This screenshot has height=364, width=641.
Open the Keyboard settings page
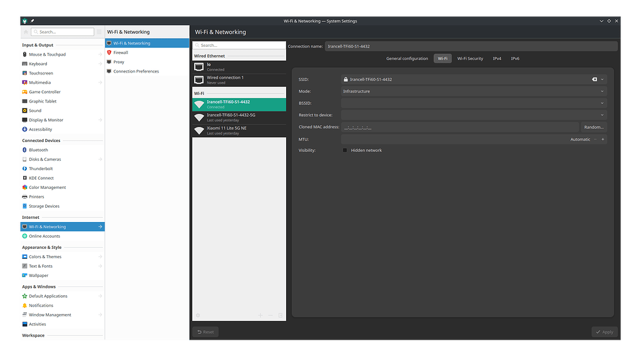pos(62,64)
